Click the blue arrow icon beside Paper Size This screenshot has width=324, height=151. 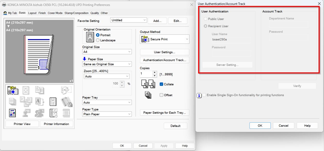pyautogui.click(x=84, y=59)
